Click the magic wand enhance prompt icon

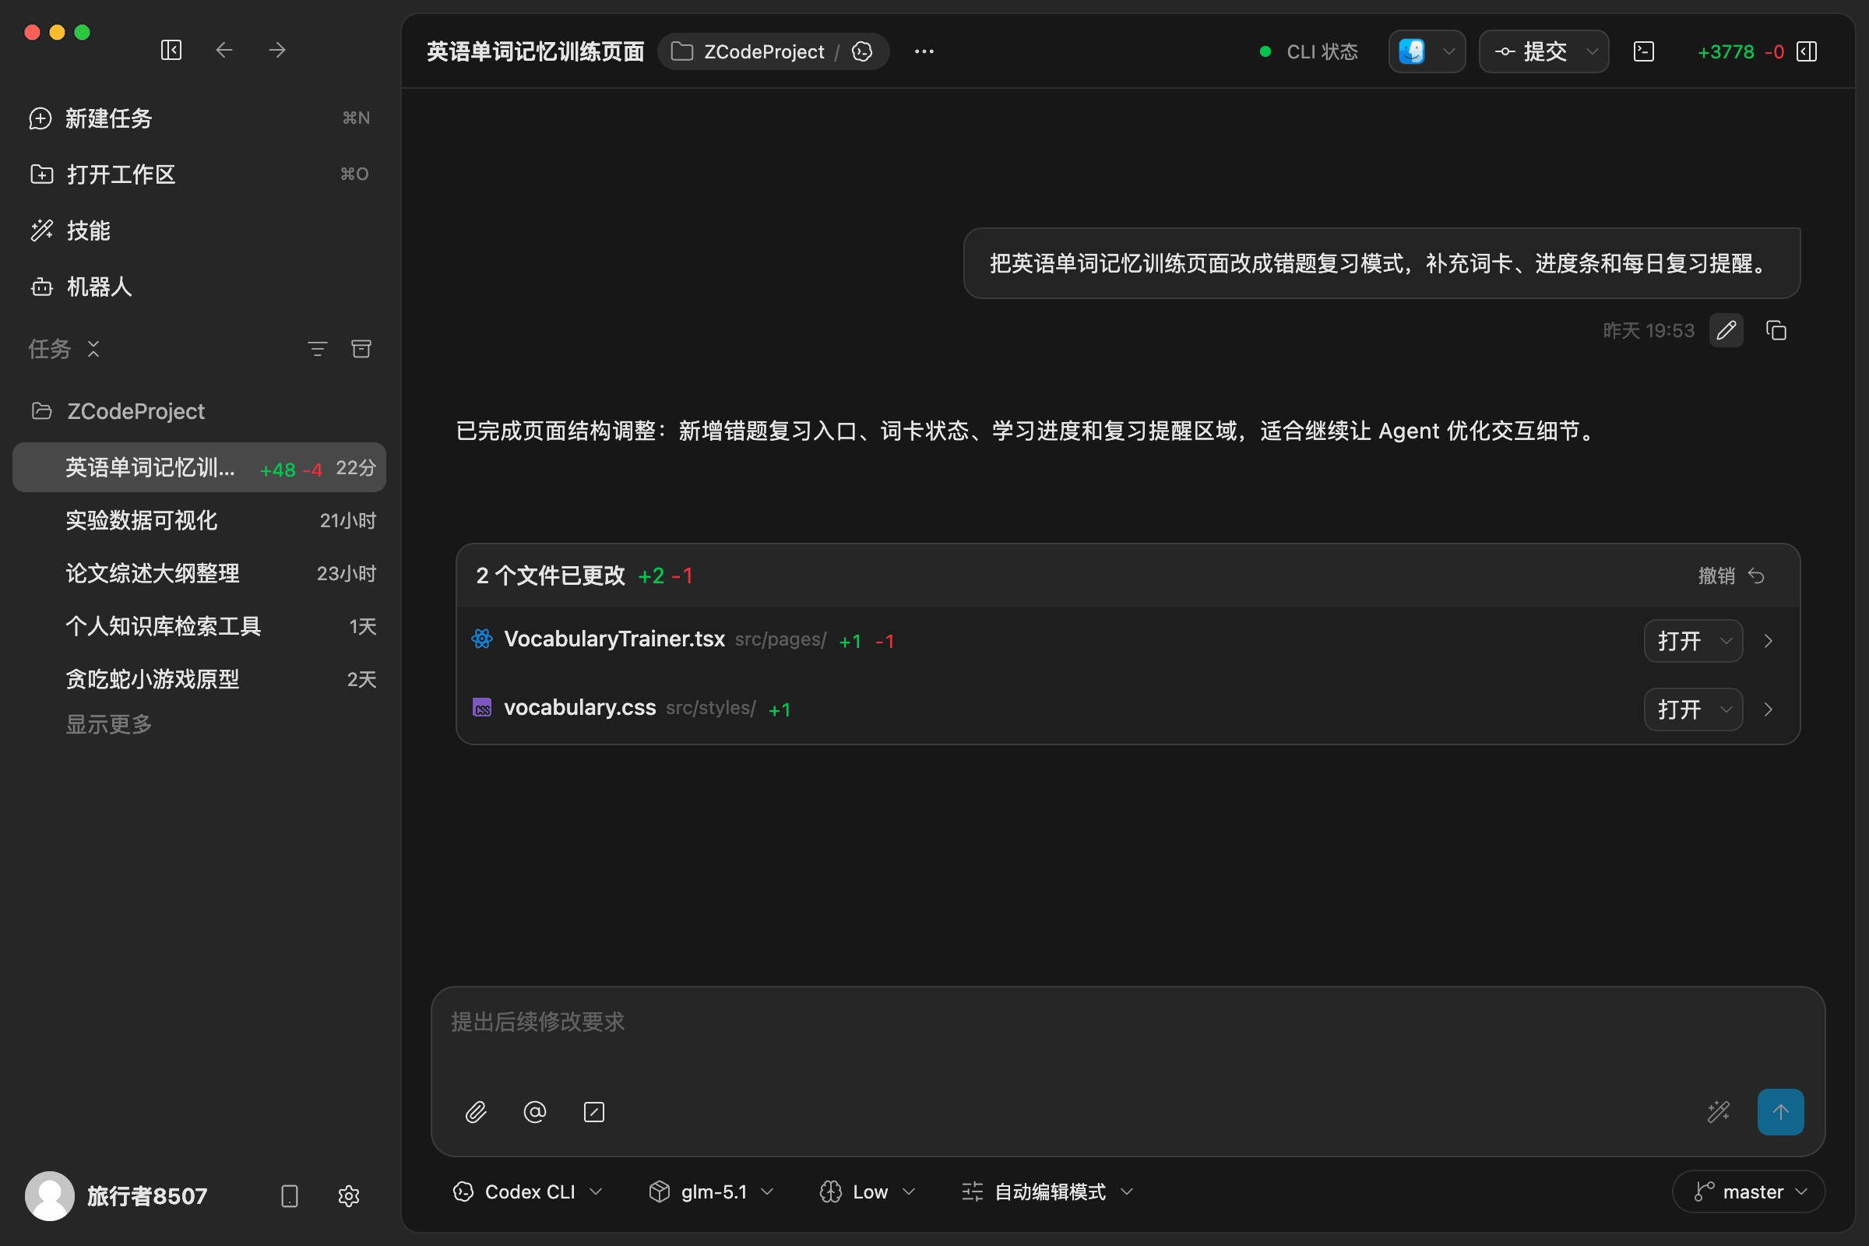(1718, 1112)
